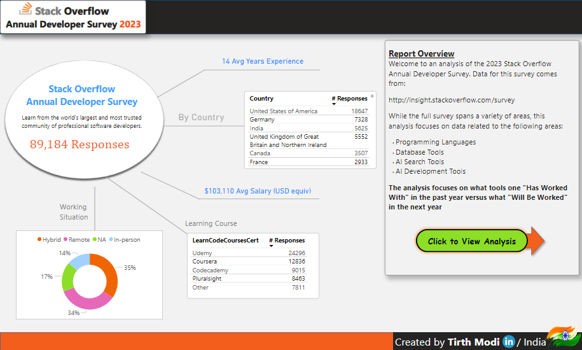582x350 pixels.
Task: Select the Remote legend marker
Action: point(65,240)
